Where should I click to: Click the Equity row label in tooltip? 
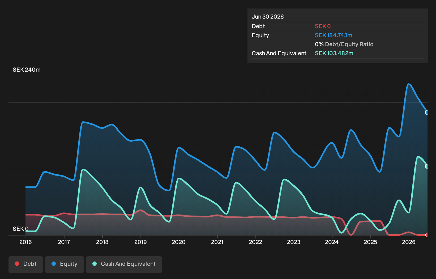coord(260,35)
